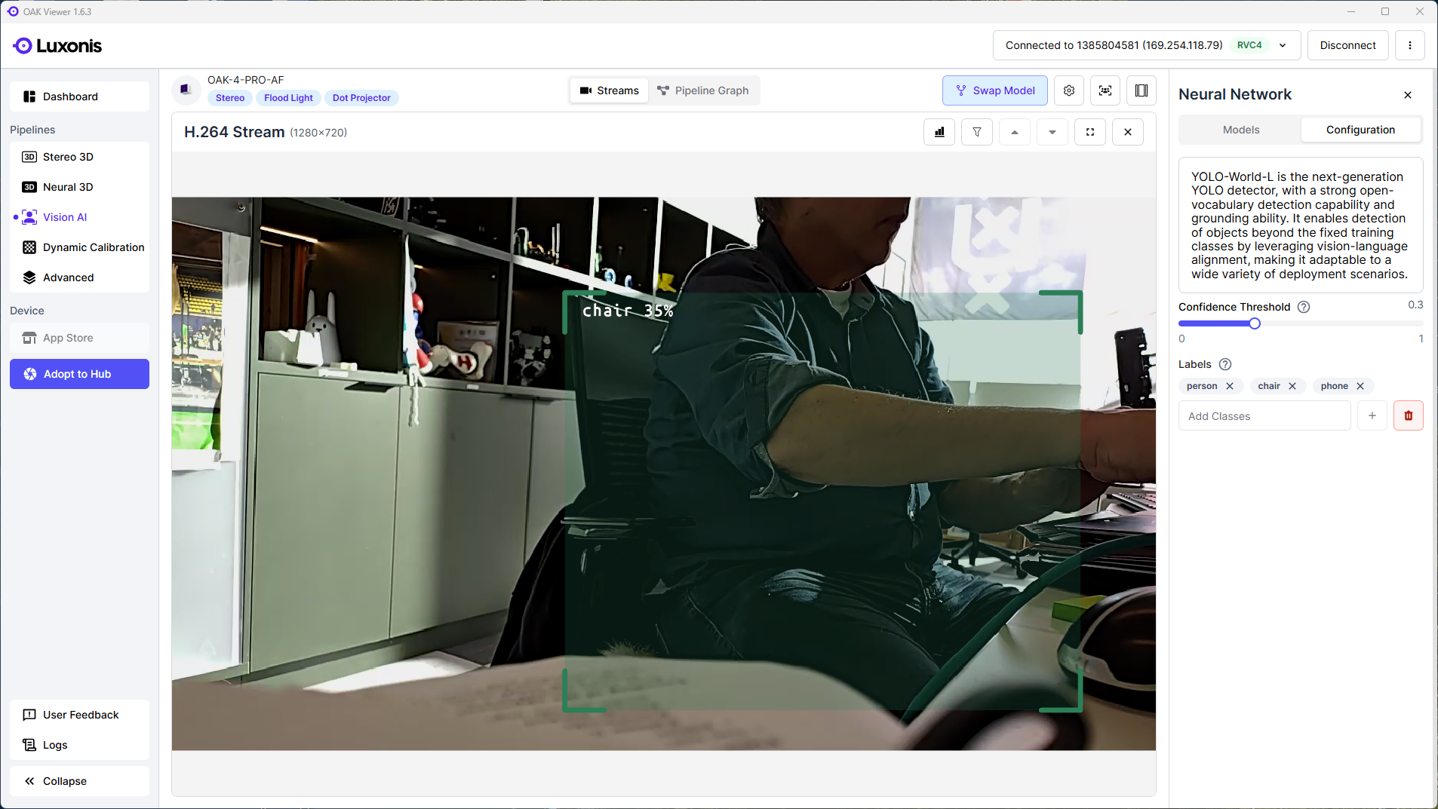Open the three-dot options menu
Viewport: 1438px width, 809px height.
tap(1409, 45)
